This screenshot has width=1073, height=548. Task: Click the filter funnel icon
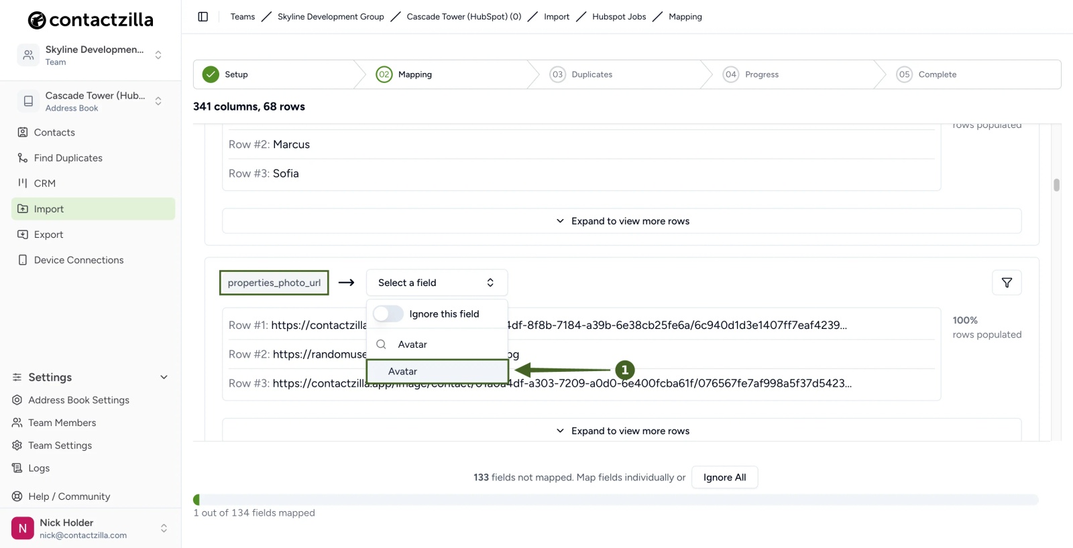(x=1007, y=283)
